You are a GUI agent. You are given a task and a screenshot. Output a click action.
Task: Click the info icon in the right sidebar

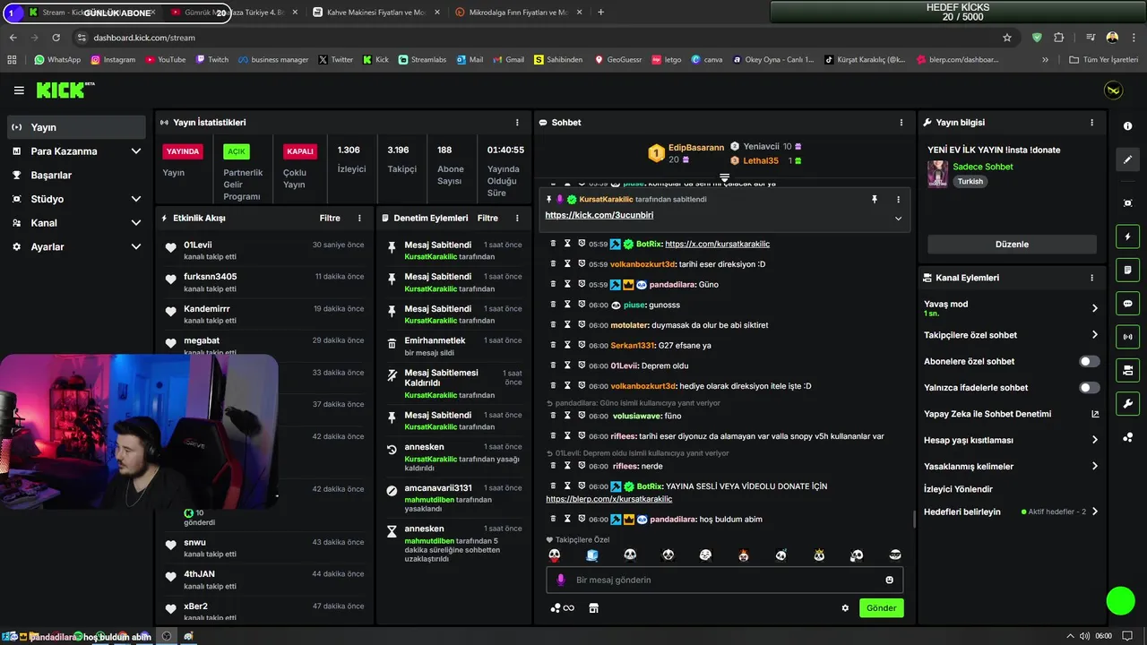point(1127,126)
